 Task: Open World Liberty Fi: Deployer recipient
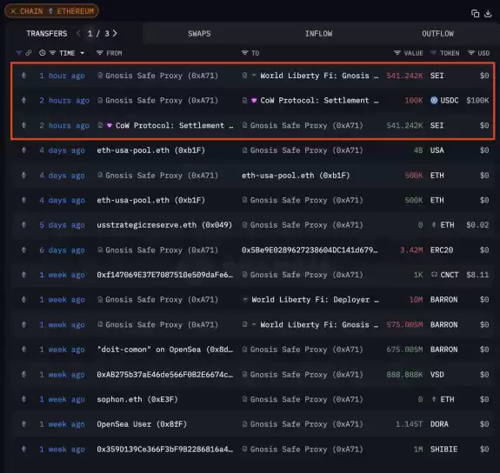coord(315,299)
